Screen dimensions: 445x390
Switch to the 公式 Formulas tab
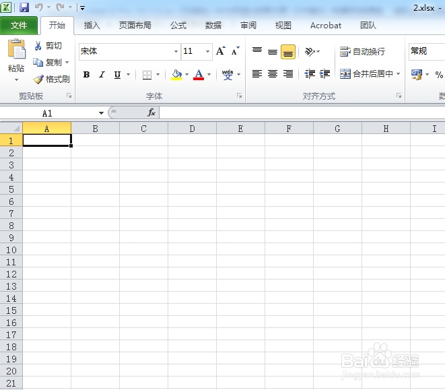(x=178, y=26)
